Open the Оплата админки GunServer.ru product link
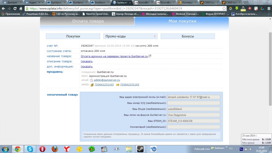The height and width of the screenshot is (153, 272). click(114, 56)
